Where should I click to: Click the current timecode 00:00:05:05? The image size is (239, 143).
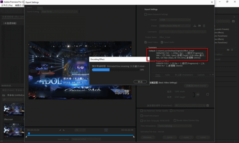pos(33,130)
